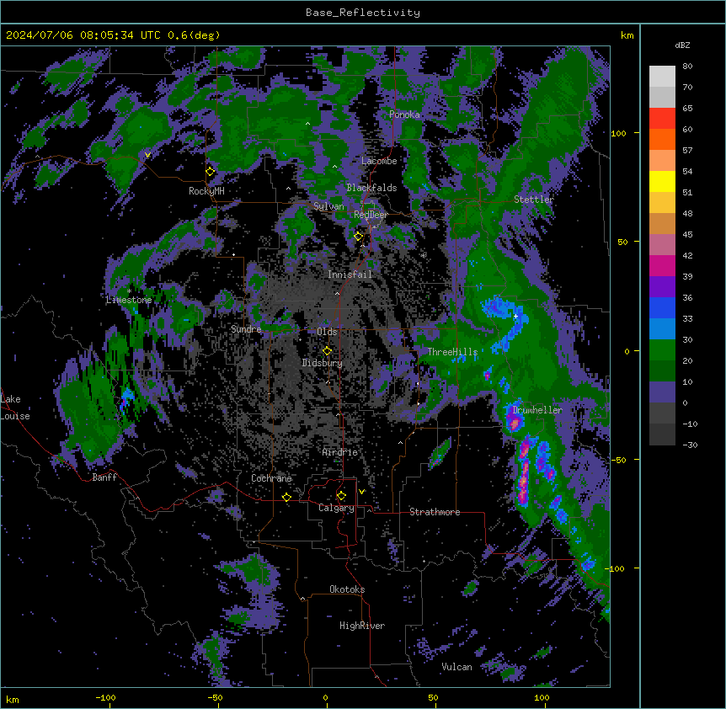The image size is (726, 709).
Task: Pick the pink swatch between 45 and 42 dBZ
Action: click(662, 245)
